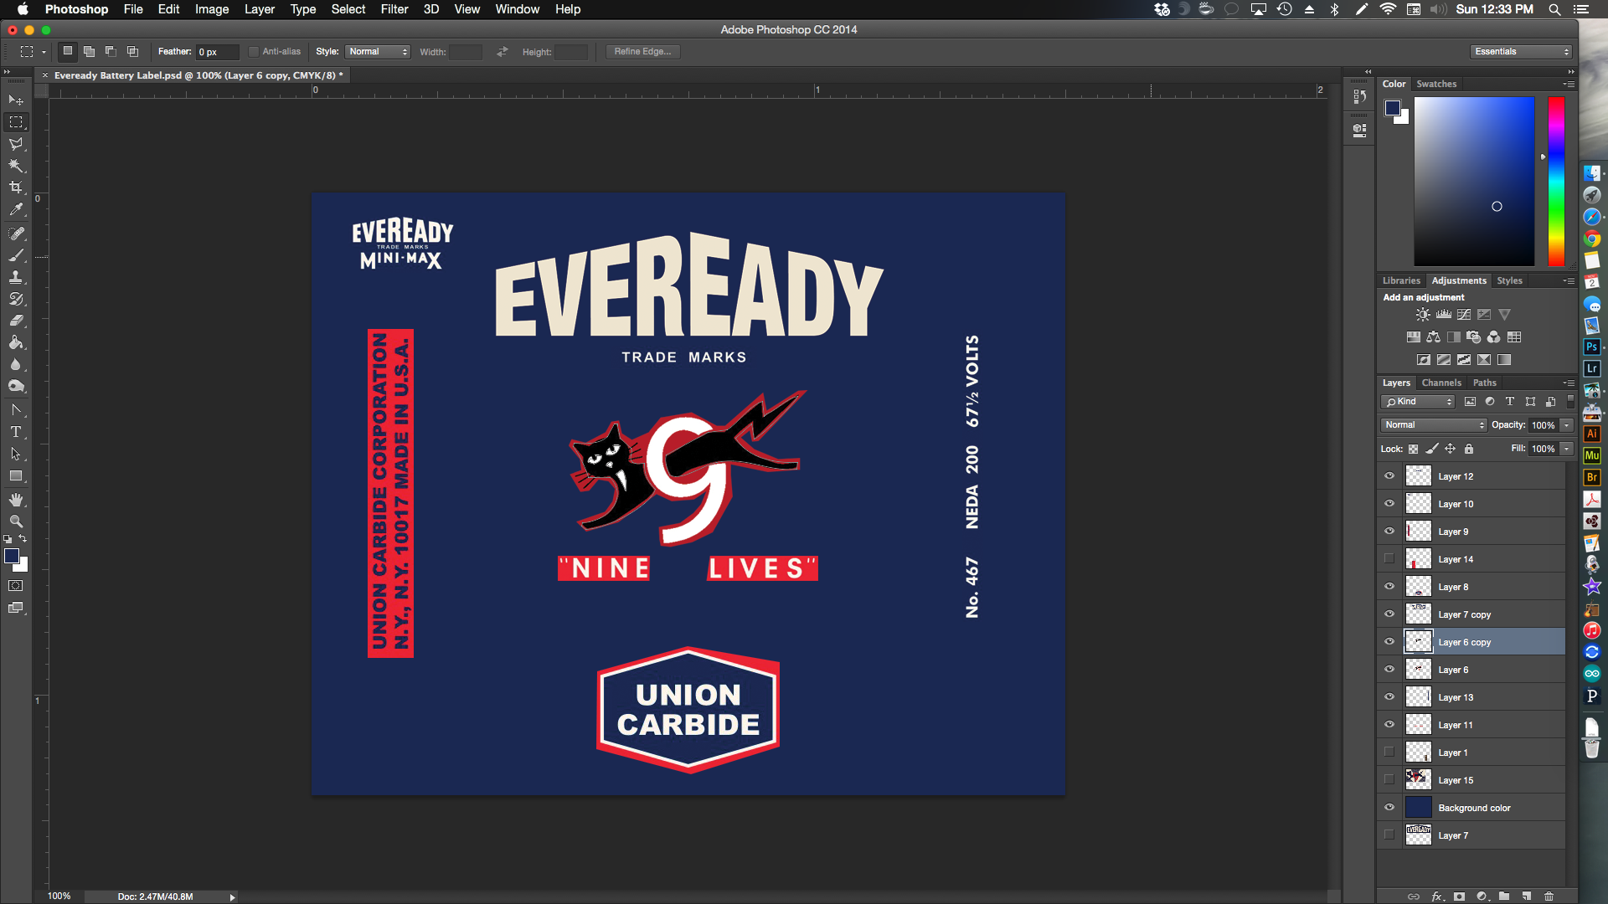Viewport: 1608px width, 904px height.
Task: Open the Kind layer filter dropdown
Action: [x=1418, y=402]
